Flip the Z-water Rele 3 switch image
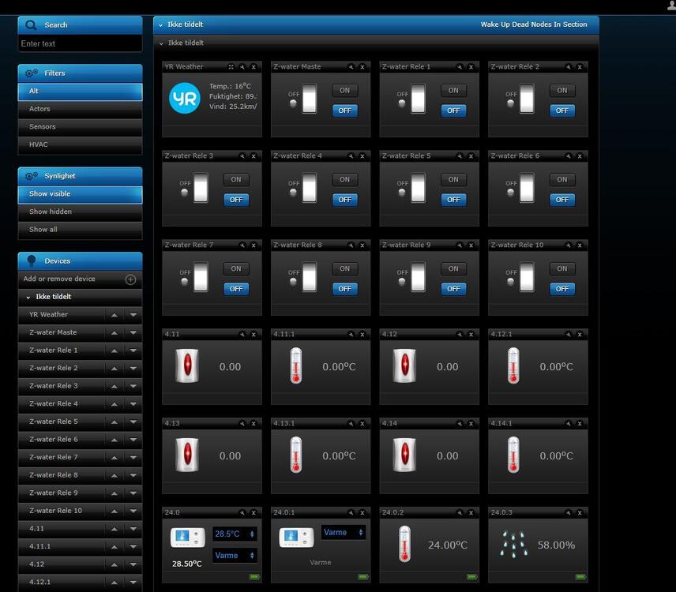This screenshot has height=592, width=676. click(x=201, y=187)
